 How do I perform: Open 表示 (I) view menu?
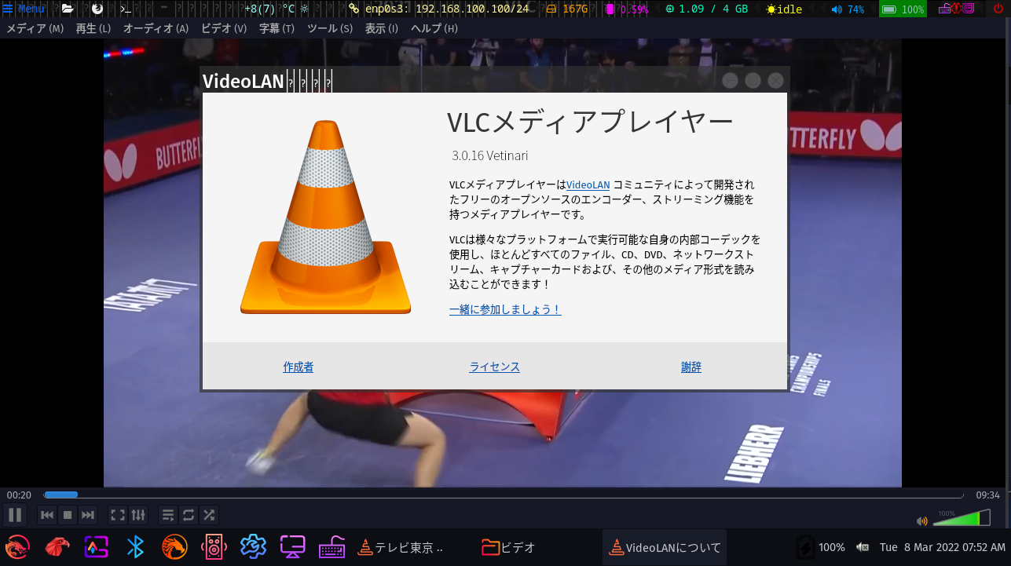382,28
